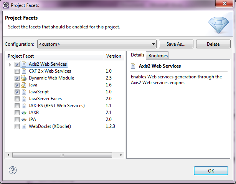Check the JAX-RS (REST Web Services) checkbox
Screen dimensions: 236x184
pyautogui.click(x=17, y=106)
